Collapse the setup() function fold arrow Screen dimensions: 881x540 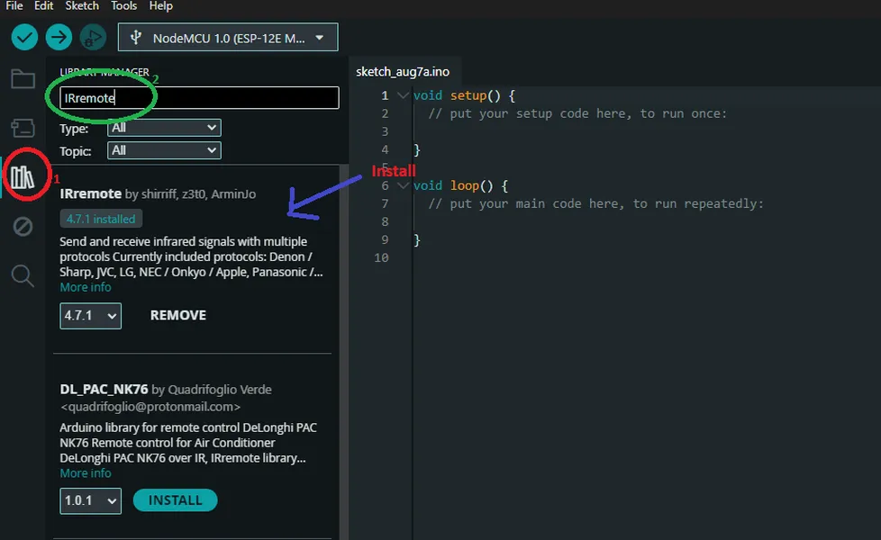[403, 95]
